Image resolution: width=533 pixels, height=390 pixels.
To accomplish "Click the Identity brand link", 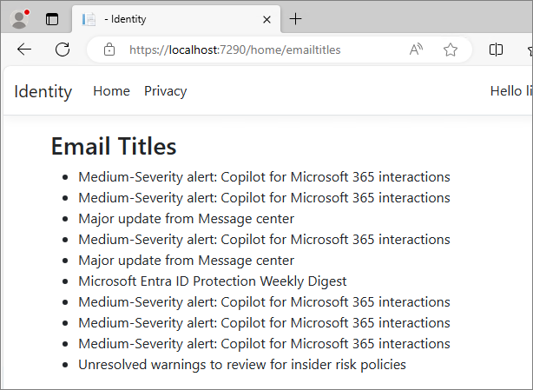I will pos(43,91).
